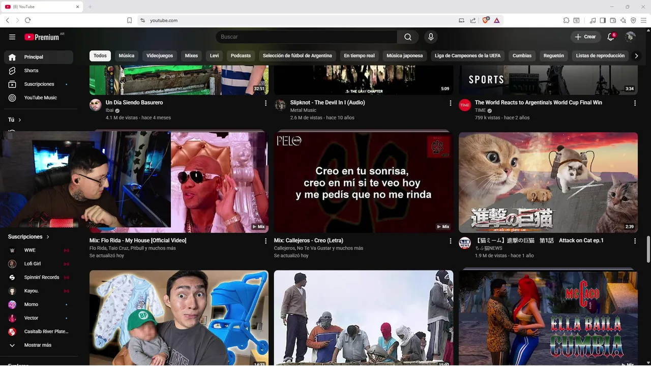
Task: Open options for the Attack on Cat video
Action: (635, 241)
